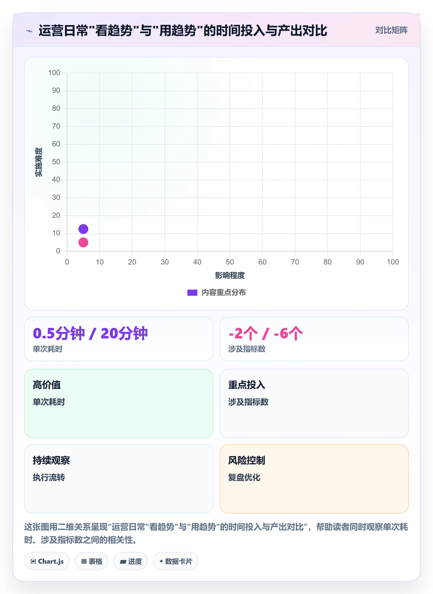
Task: Click 执行流转 inside the 持续观察 card
Action: tap(49, 477)
